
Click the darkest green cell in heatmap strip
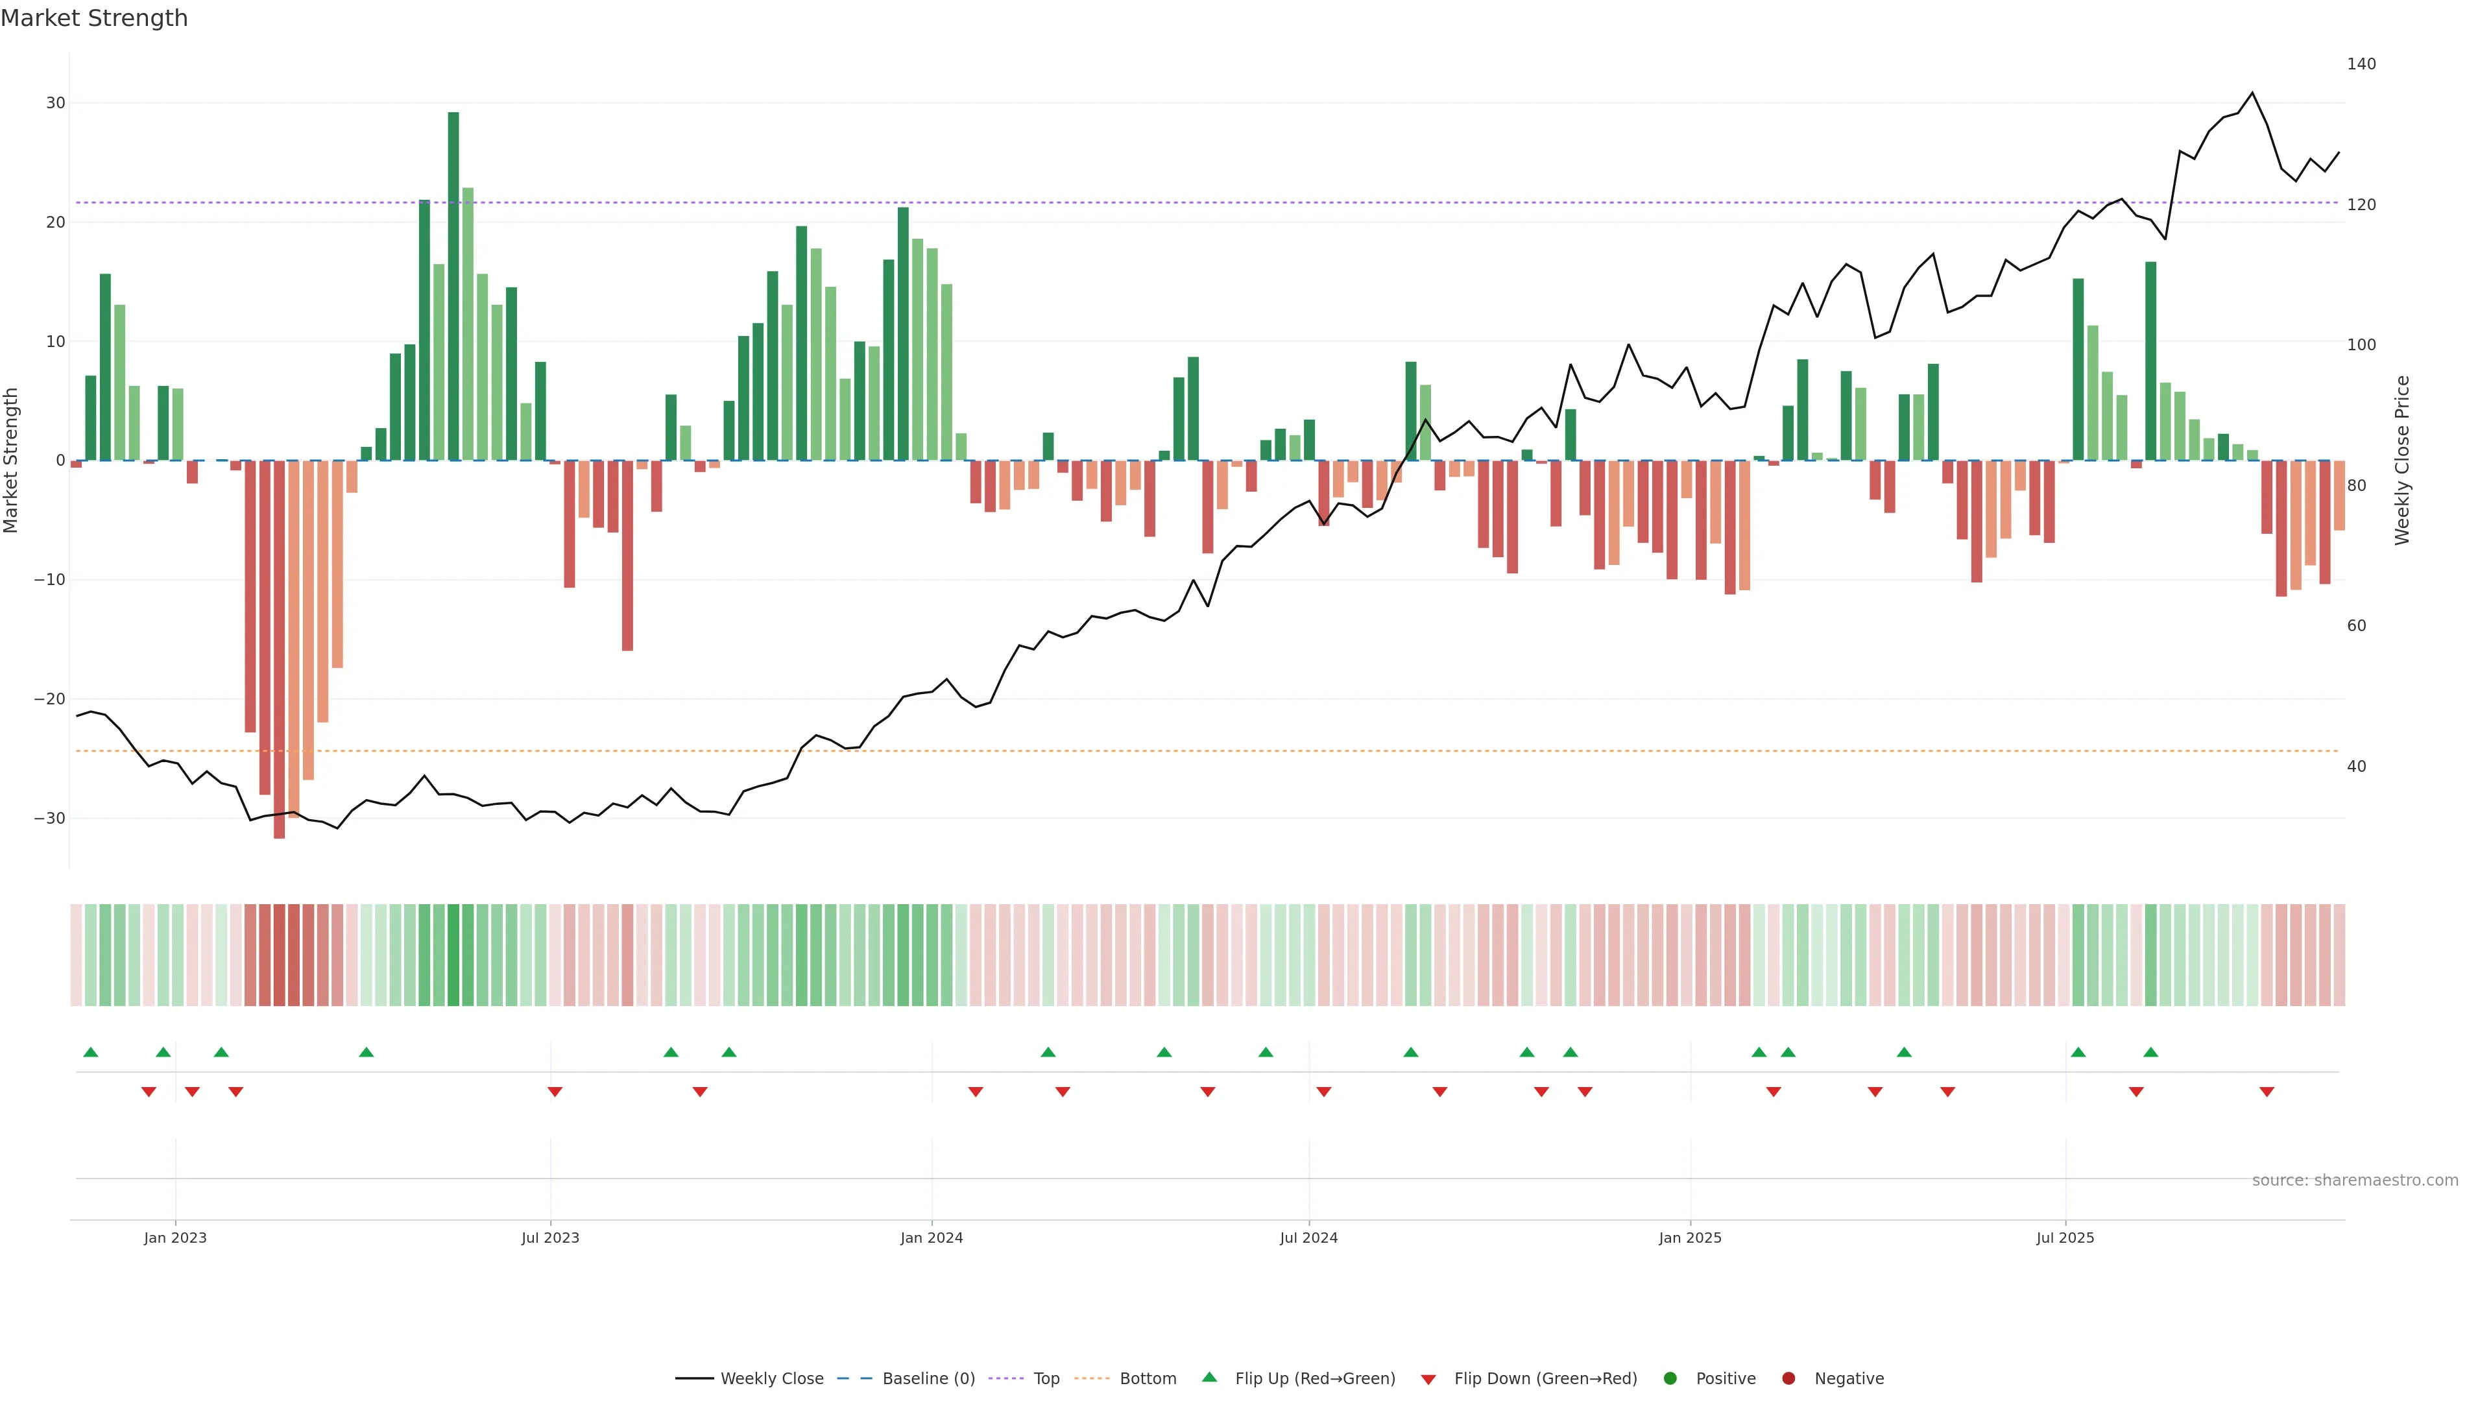[453, 954]
